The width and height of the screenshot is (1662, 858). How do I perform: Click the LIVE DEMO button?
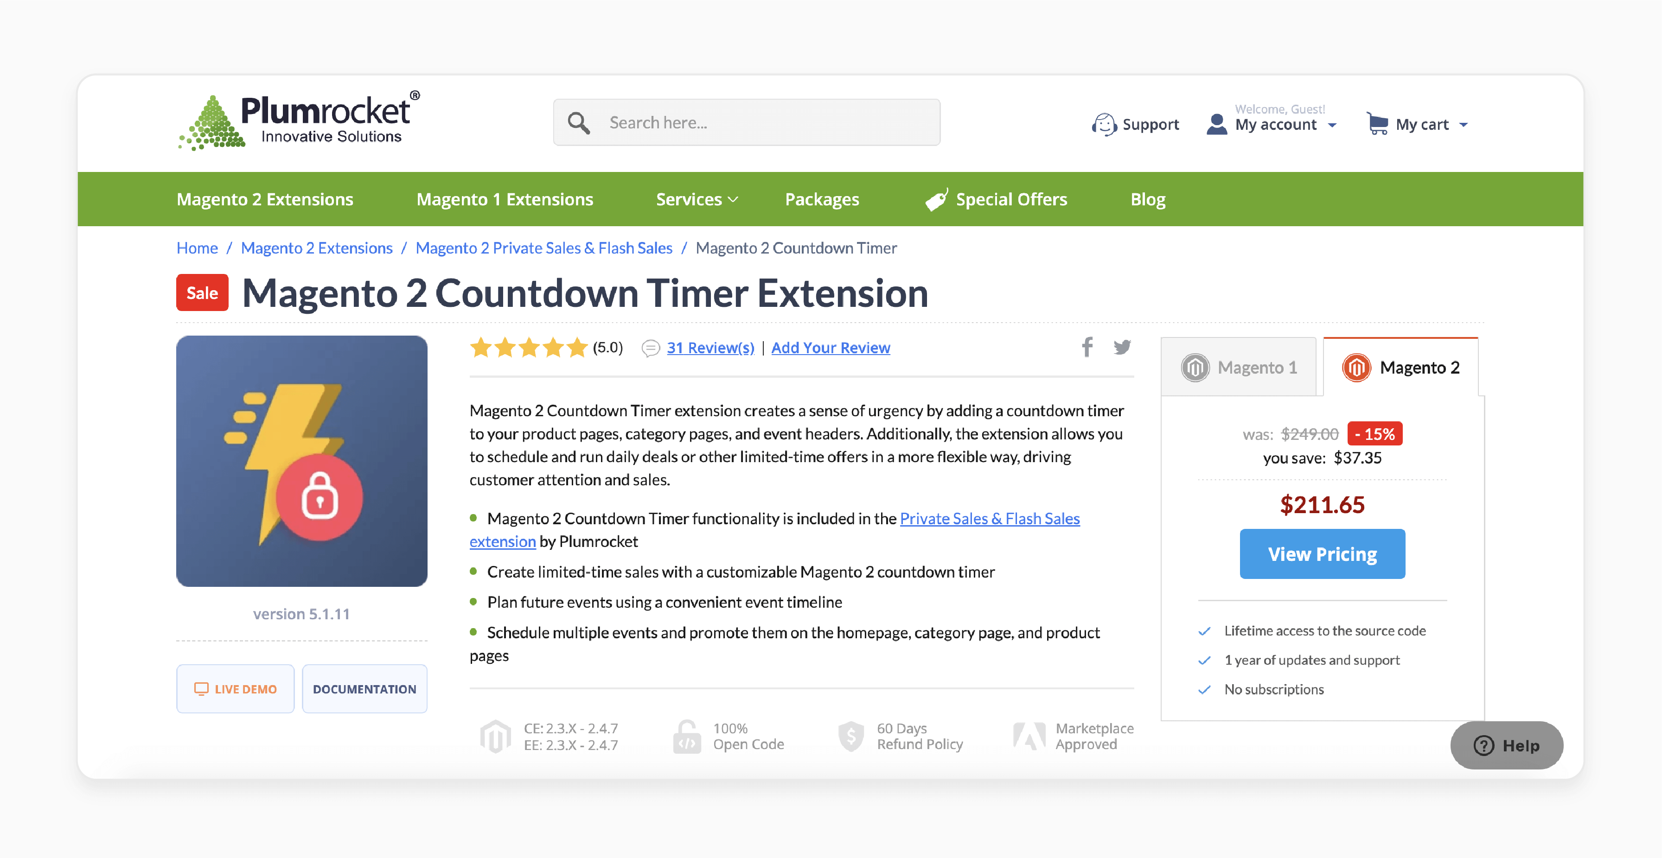234,688
